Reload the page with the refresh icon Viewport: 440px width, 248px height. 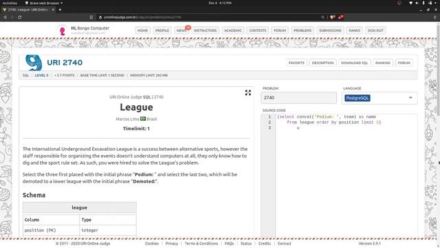(x=20, y=17)
